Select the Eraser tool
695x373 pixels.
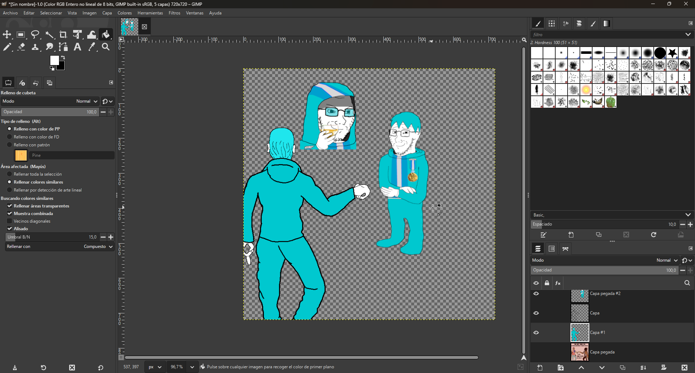(x=21, y=47)
